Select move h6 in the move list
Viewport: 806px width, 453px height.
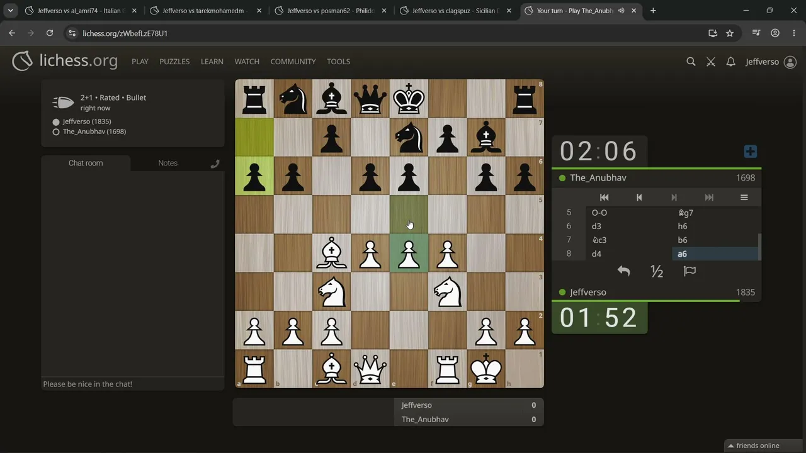click(717, 226)
